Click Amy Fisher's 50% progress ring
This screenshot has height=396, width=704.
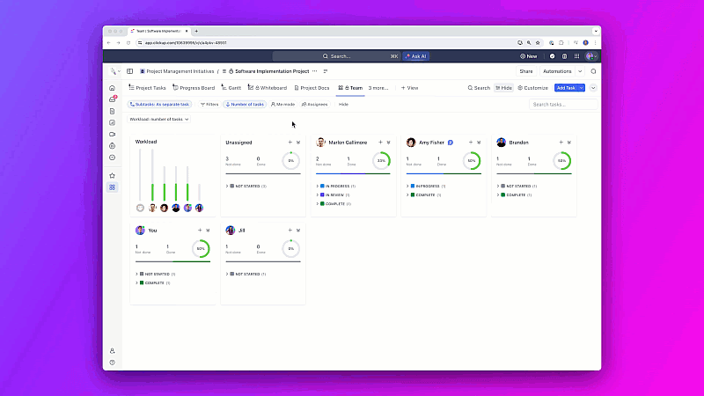pos(472,160)
